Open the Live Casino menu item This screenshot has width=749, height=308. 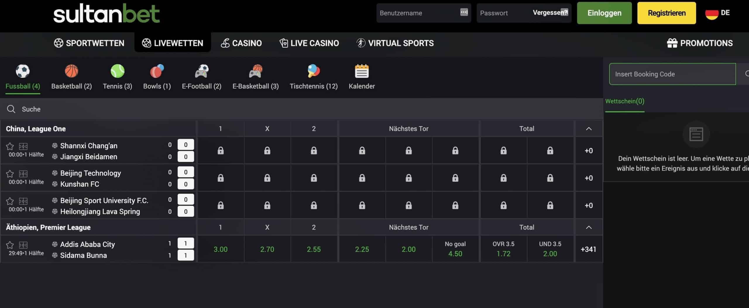[309, 43]
